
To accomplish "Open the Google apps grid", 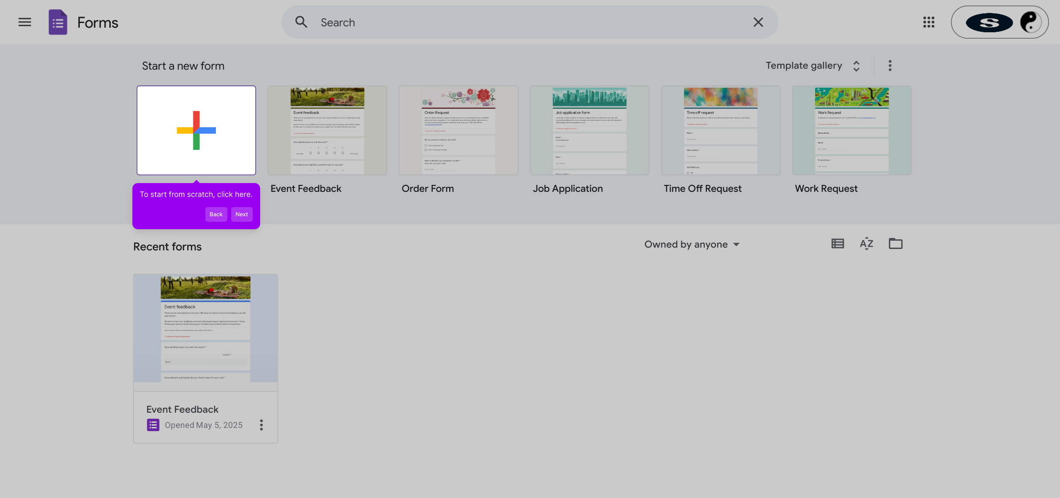I will click(x=929, y=22).
